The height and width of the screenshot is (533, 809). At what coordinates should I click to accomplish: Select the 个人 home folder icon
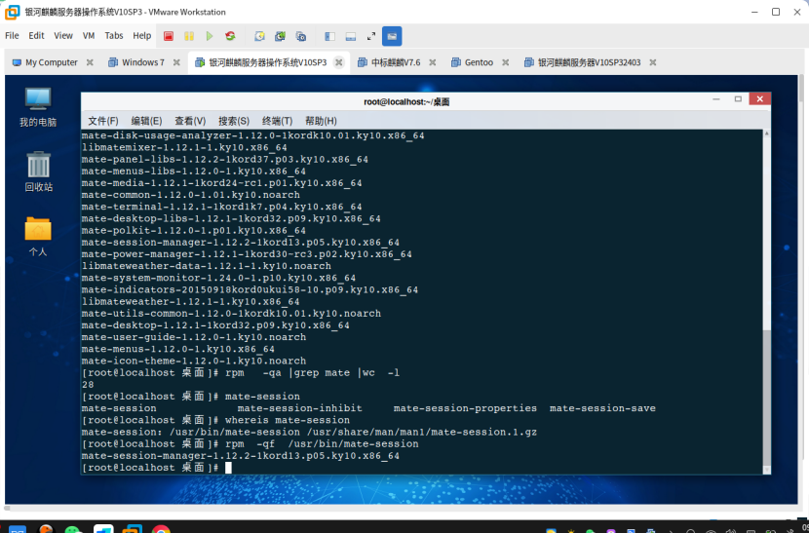(x=38, y=237)
